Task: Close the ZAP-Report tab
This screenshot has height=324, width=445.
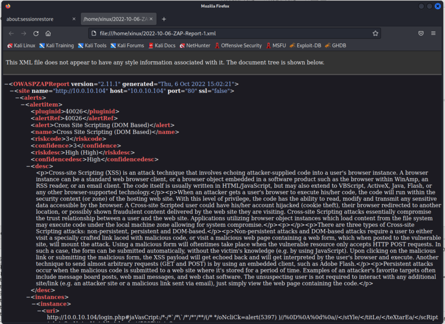Action: click(151, 19)
